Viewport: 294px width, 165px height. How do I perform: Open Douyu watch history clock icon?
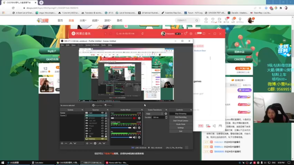pyautogui.click(x=206, y=20)
